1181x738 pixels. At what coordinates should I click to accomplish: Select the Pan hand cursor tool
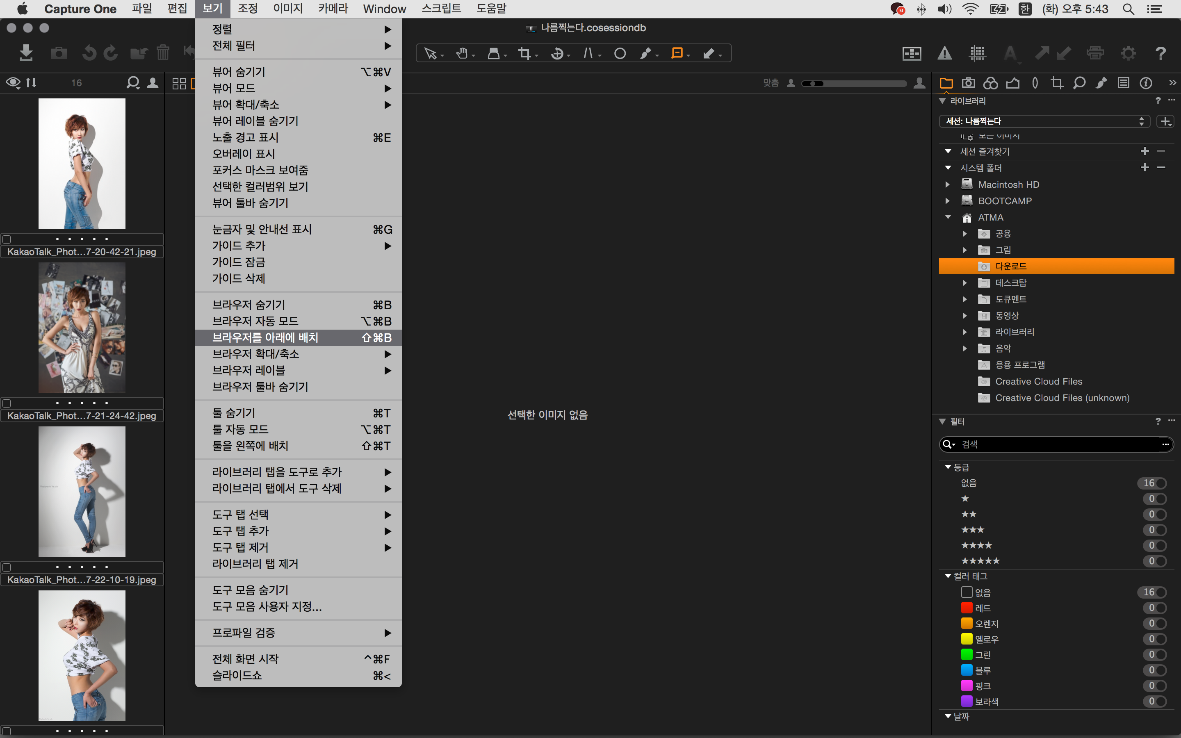point(462,53)
